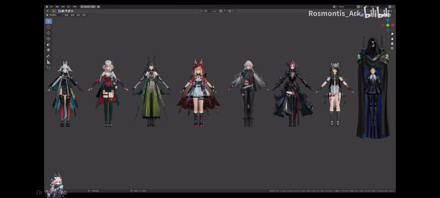The width and height of the screenshot is (440, 198).
Task: Choose the intersect-selection mode icon
Action: coord(72,11)
